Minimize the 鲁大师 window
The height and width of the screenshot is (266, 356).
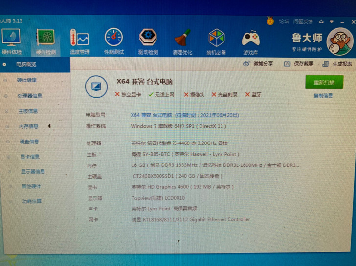click(x=342, y=22)
